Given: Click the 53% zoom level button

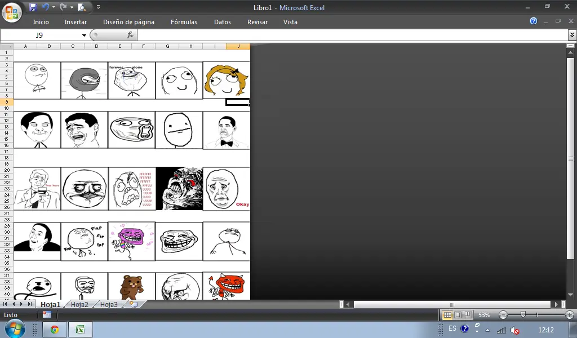Looking at the screenshot, I should point(484,315).
